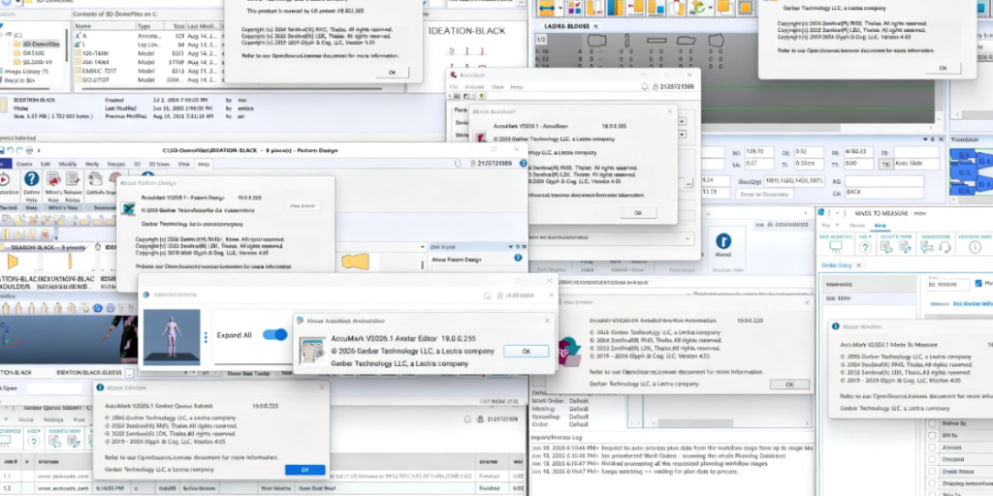993x496 pixels.
Task: Click the three-dot menu beside avatar thumbnail
Action: [x=206, y=337]
